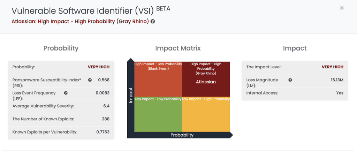Select the 0.568 RSI value

(x=104, y=80)
